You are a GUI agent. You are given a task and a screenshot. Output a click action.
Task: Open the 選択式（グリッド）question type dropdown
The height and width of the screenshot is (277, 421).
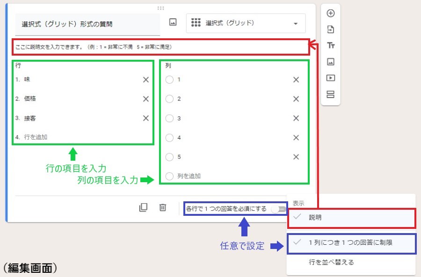pos(246,23)
